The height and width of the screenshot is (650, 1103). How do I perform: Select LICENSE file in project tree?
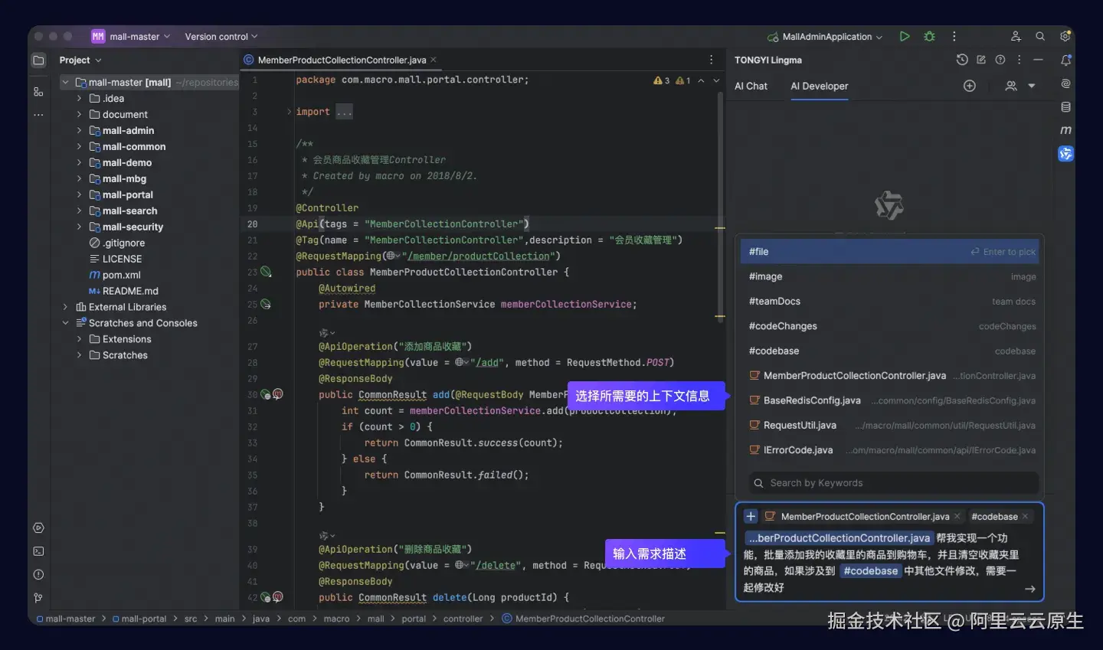tap(116, 259)
